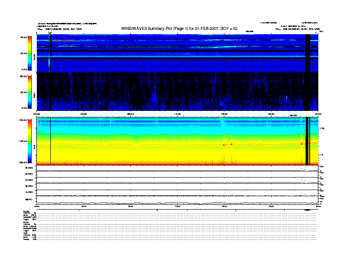The width and height of the screenshot is (343, 265).
Task: Click the 40.00 label on RAD2 scale
Action: (23, 37)
